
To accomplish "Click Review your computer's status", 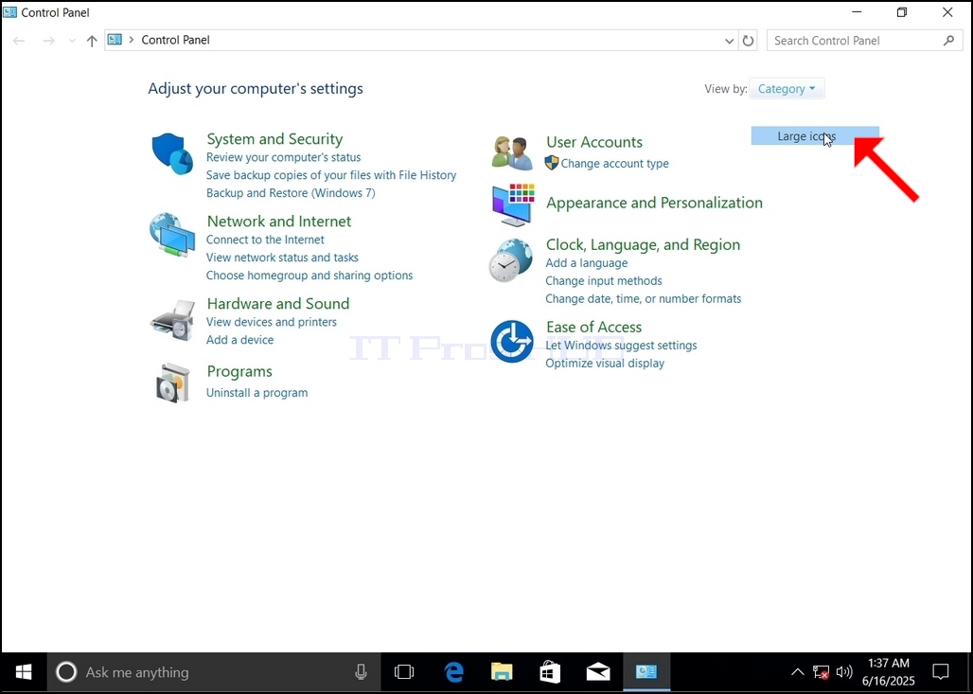I will point(284,157).
